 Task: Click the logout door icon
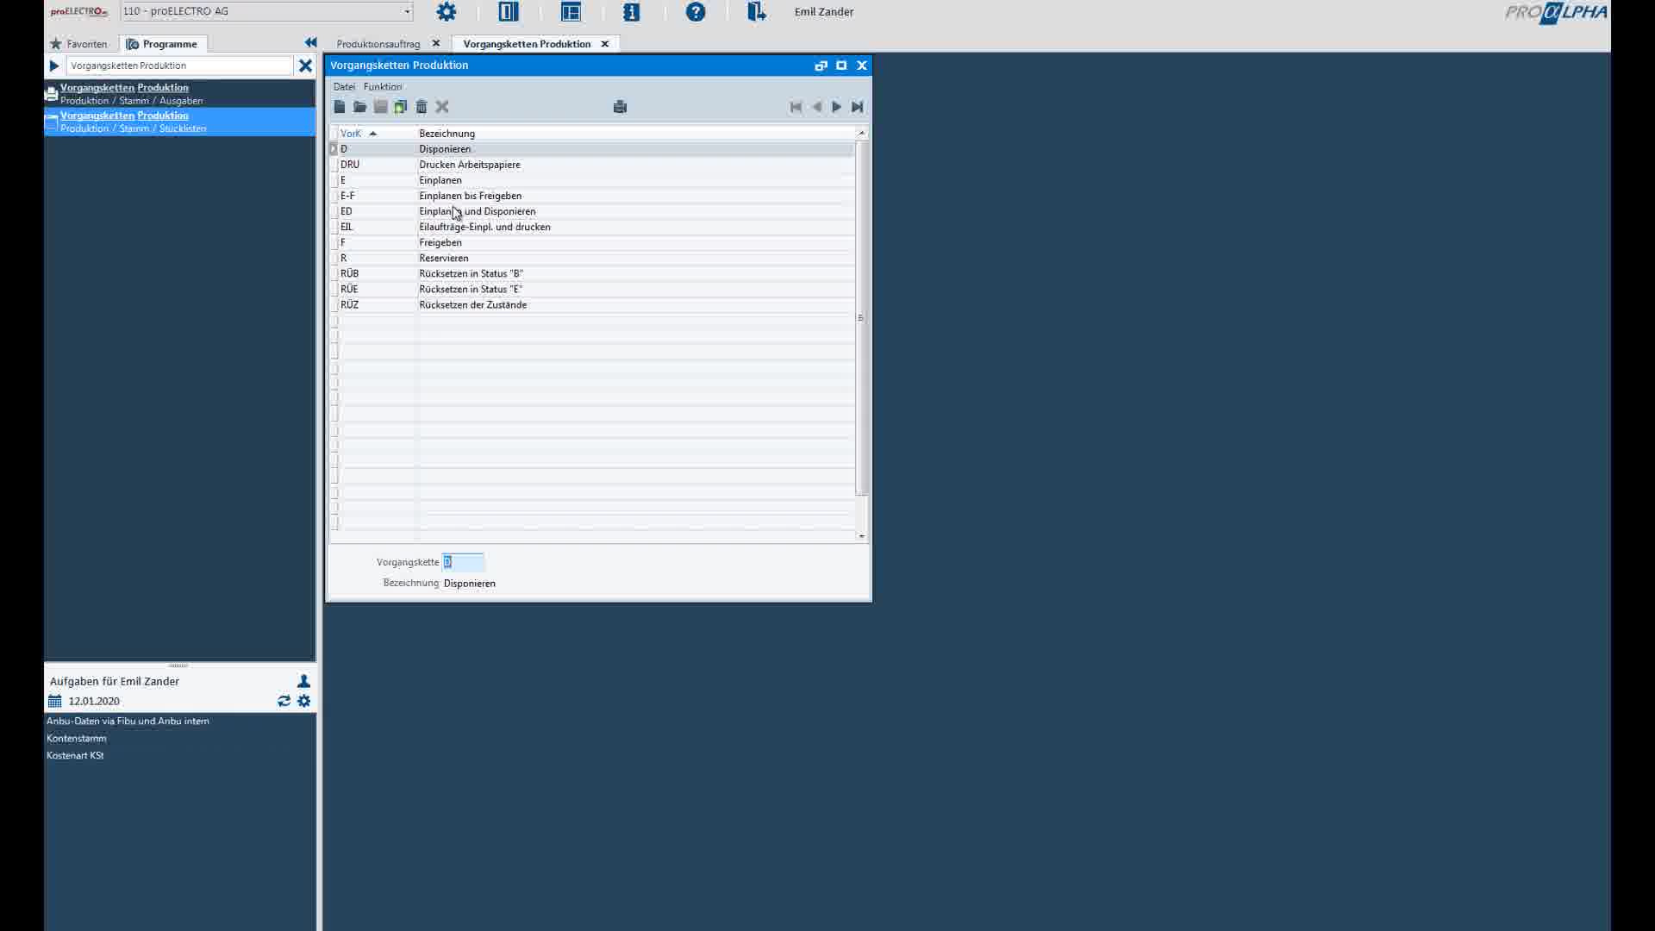coord(756,12)
